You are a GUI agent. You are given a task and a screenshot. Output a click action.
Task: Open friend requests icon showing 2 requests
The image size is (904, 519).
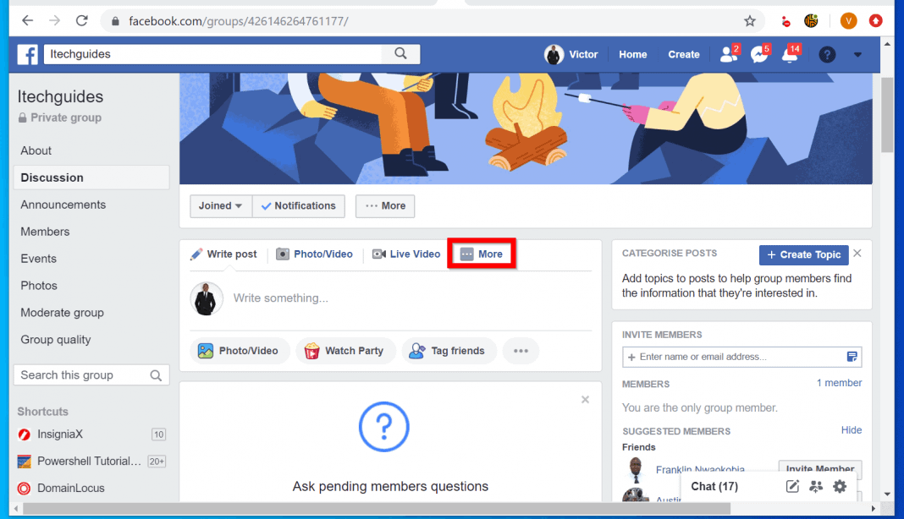728,52
